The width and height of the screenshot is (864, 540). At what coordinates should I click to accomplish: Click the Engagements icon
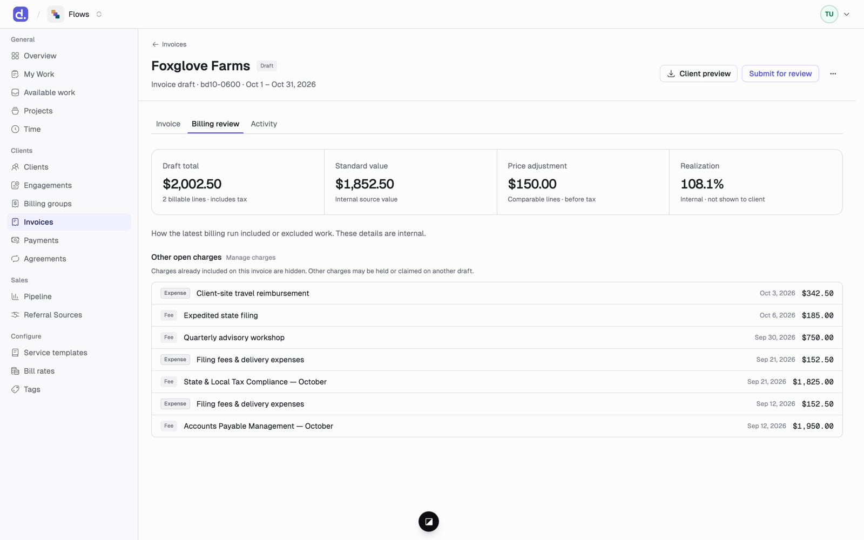click(x=15, y=185)
